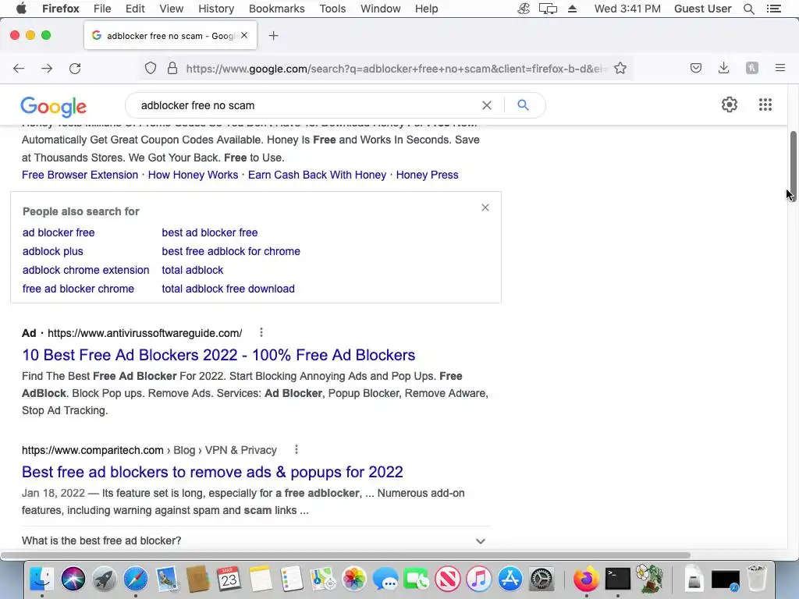Search for adblock plus
This screenshot has height=599, width=799.
[52, 252]
